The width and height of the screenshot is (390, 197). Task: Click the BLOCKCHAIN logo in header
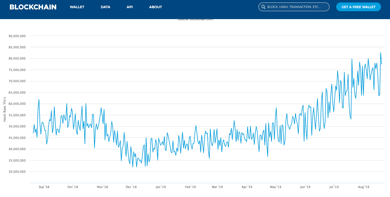tap(33, 7)
